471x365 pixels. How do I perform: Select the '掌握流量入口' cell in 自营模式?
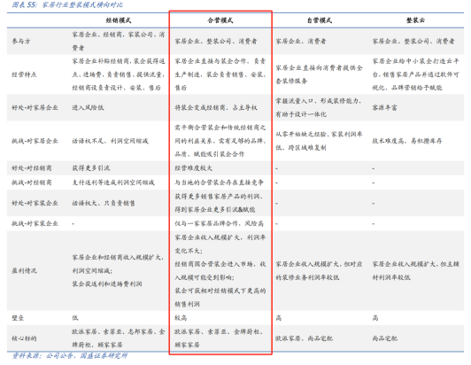click(319, 107)
